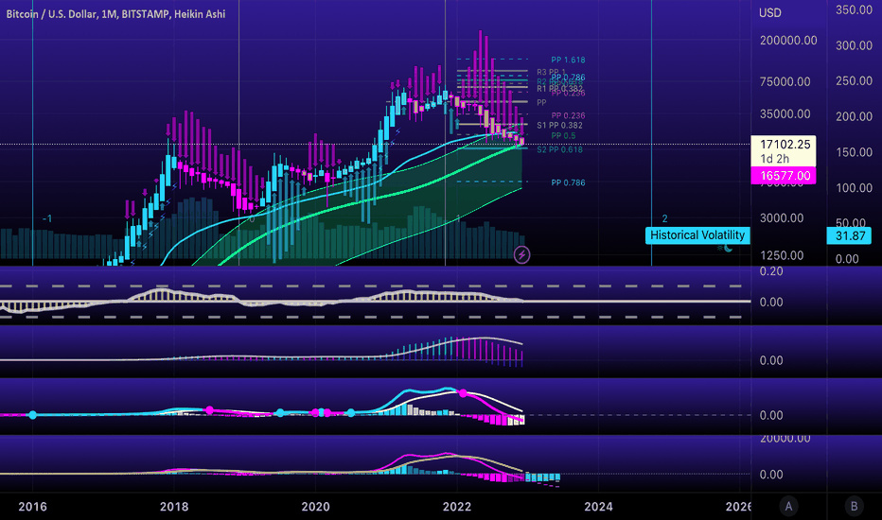Click the PP 1.618 pivot level label
The height and width of the screenshot is (520, 882).
click(568, 60)
